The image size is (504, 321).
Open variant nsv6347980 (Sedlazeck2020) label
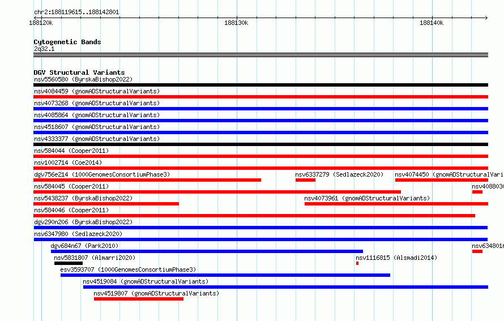click(78, 234)
